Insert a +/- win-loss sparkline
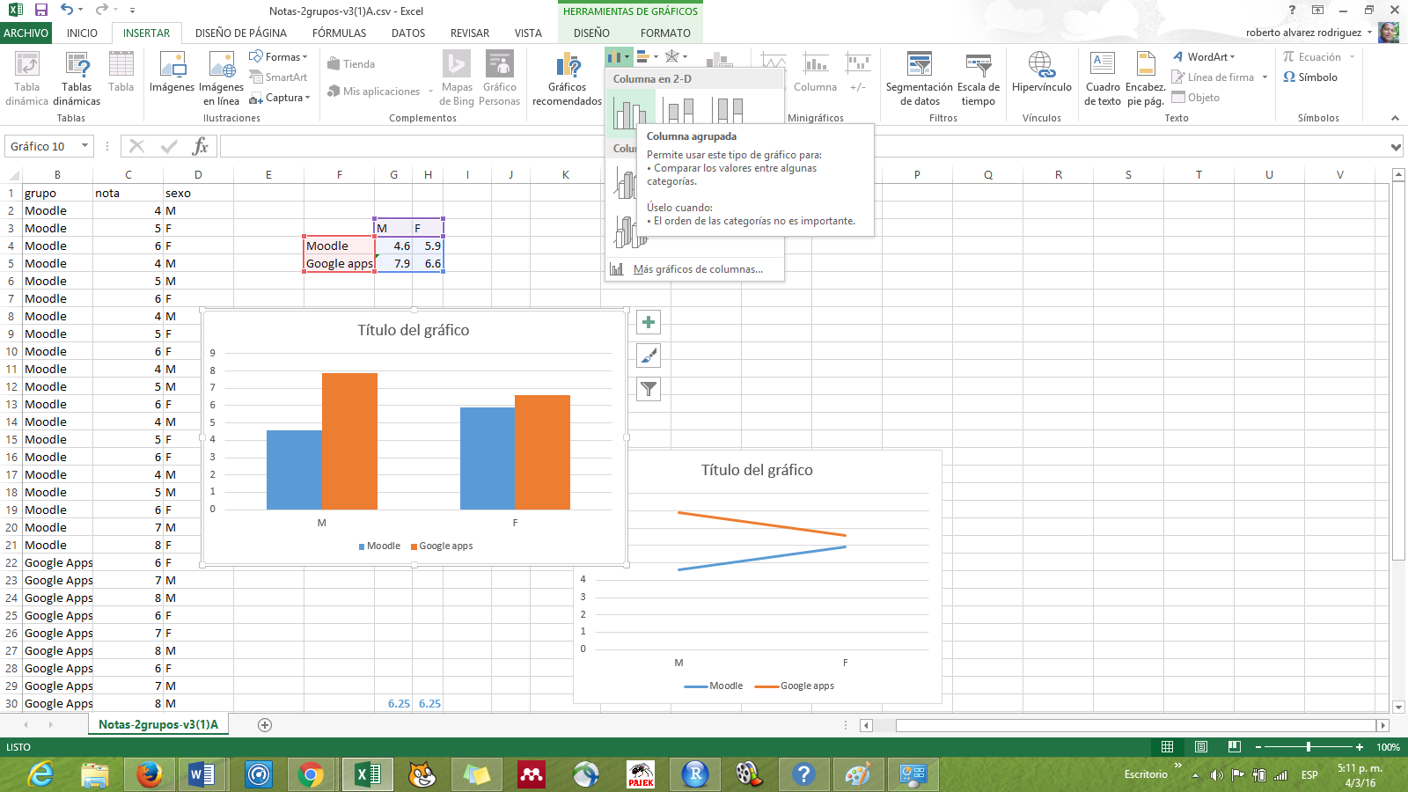The image size is (1408, 792). pyautogui.click(x=858, y=72)
